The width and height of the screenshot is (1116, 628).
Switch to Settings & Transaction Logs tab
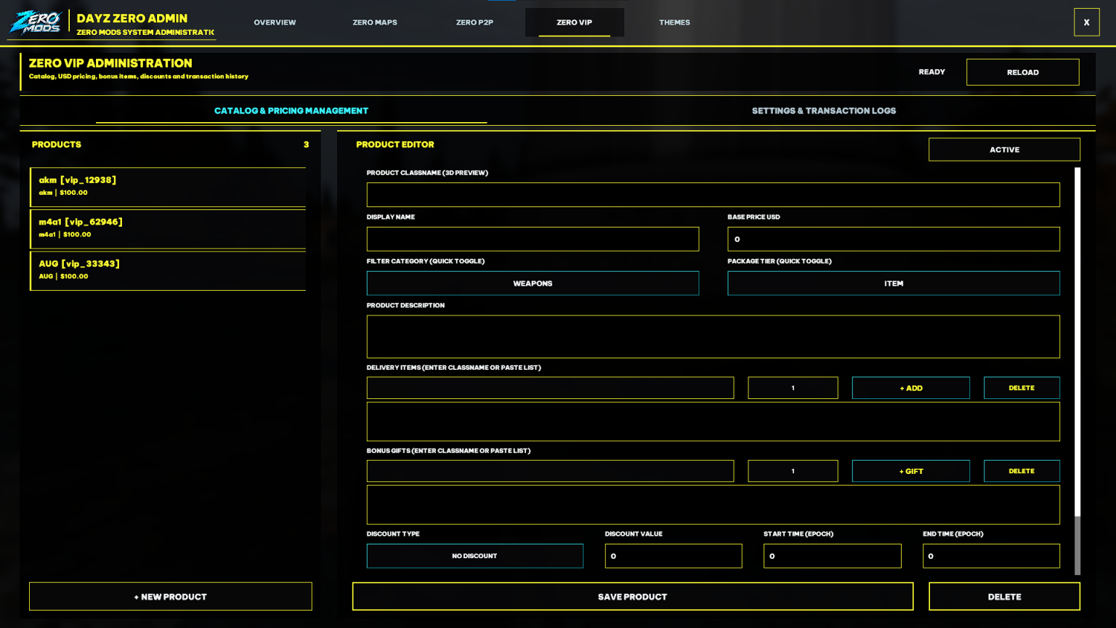point(824,110)
